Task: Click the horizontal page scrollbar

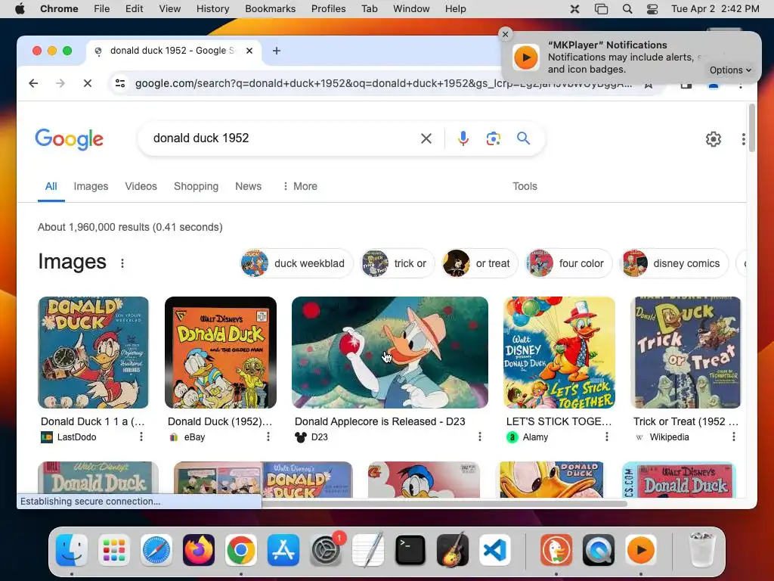Action: pyautogui.click(x=444, y=503)
